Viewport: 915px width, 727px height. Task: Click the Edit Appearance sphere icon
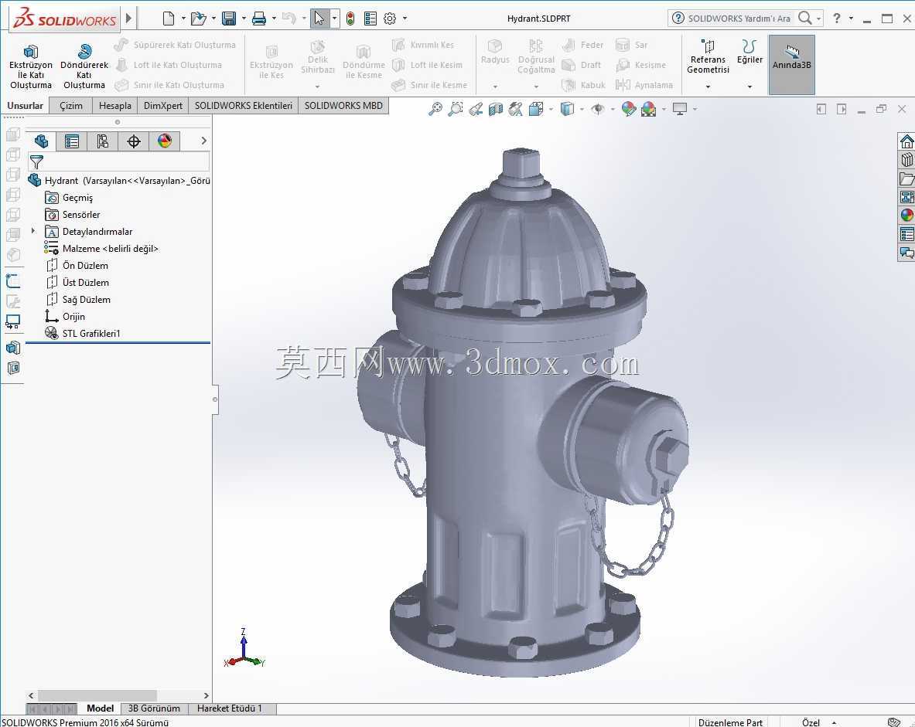point(629,109)
